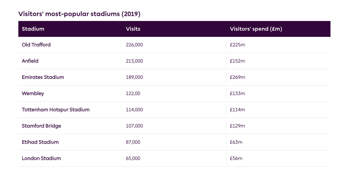Click the 'Visitors' most-popular stadiums (2019)' title
This screenshot has width=358, height=176.
[x=80, y=14]
